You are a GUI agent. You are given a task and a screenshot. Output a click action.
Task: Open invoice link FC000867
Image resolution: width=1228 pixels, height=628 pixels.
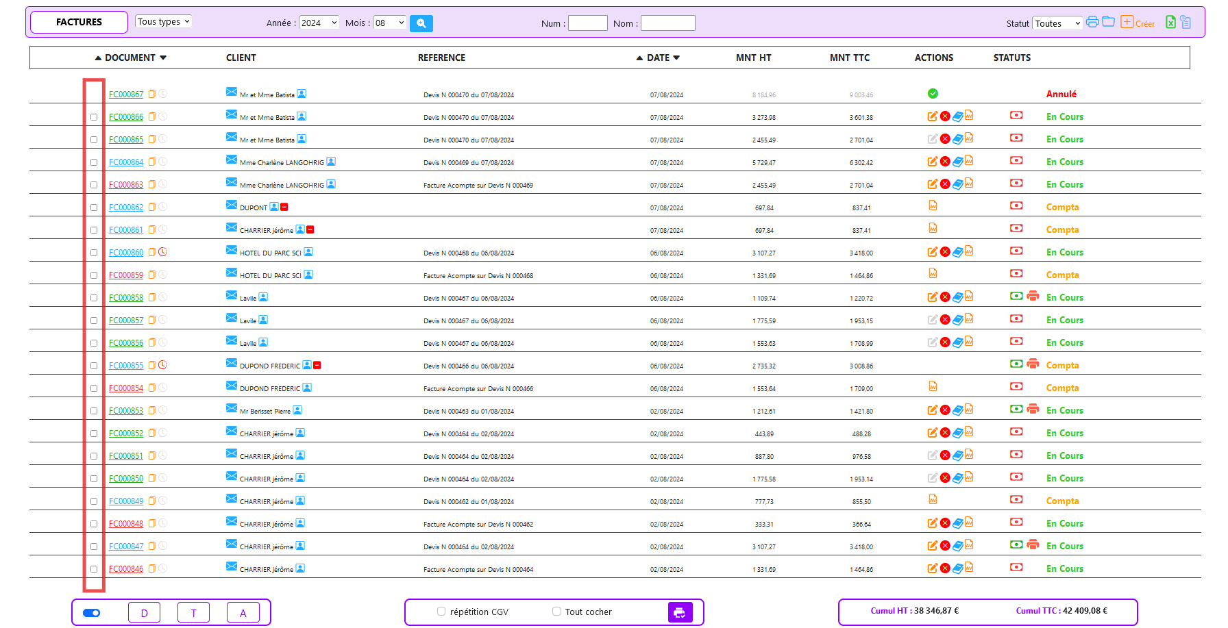(x=126, y=95)
